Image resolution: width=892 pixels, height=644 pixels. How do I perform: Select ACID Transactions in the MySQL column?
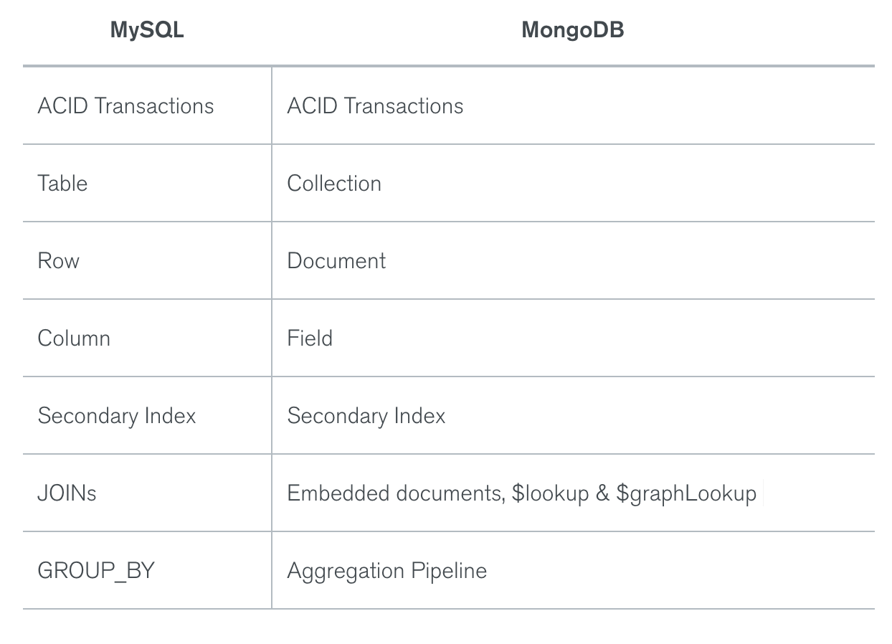[125, 106]
